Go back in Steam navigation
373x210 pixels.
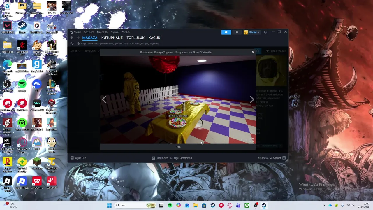tap(72, 38)
